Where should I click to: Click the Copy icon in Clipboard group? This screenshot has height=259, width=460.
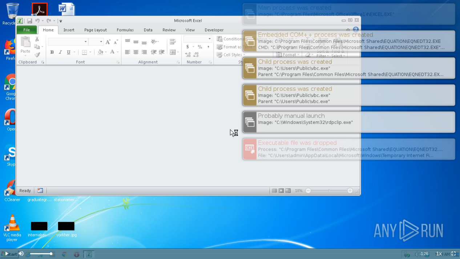coord(37,47)
